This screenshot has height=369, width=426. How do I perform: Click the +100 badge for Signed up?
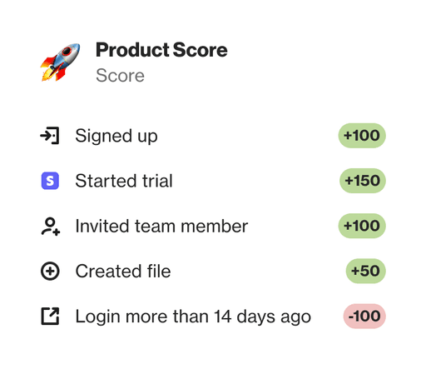[x=362, y=136]
